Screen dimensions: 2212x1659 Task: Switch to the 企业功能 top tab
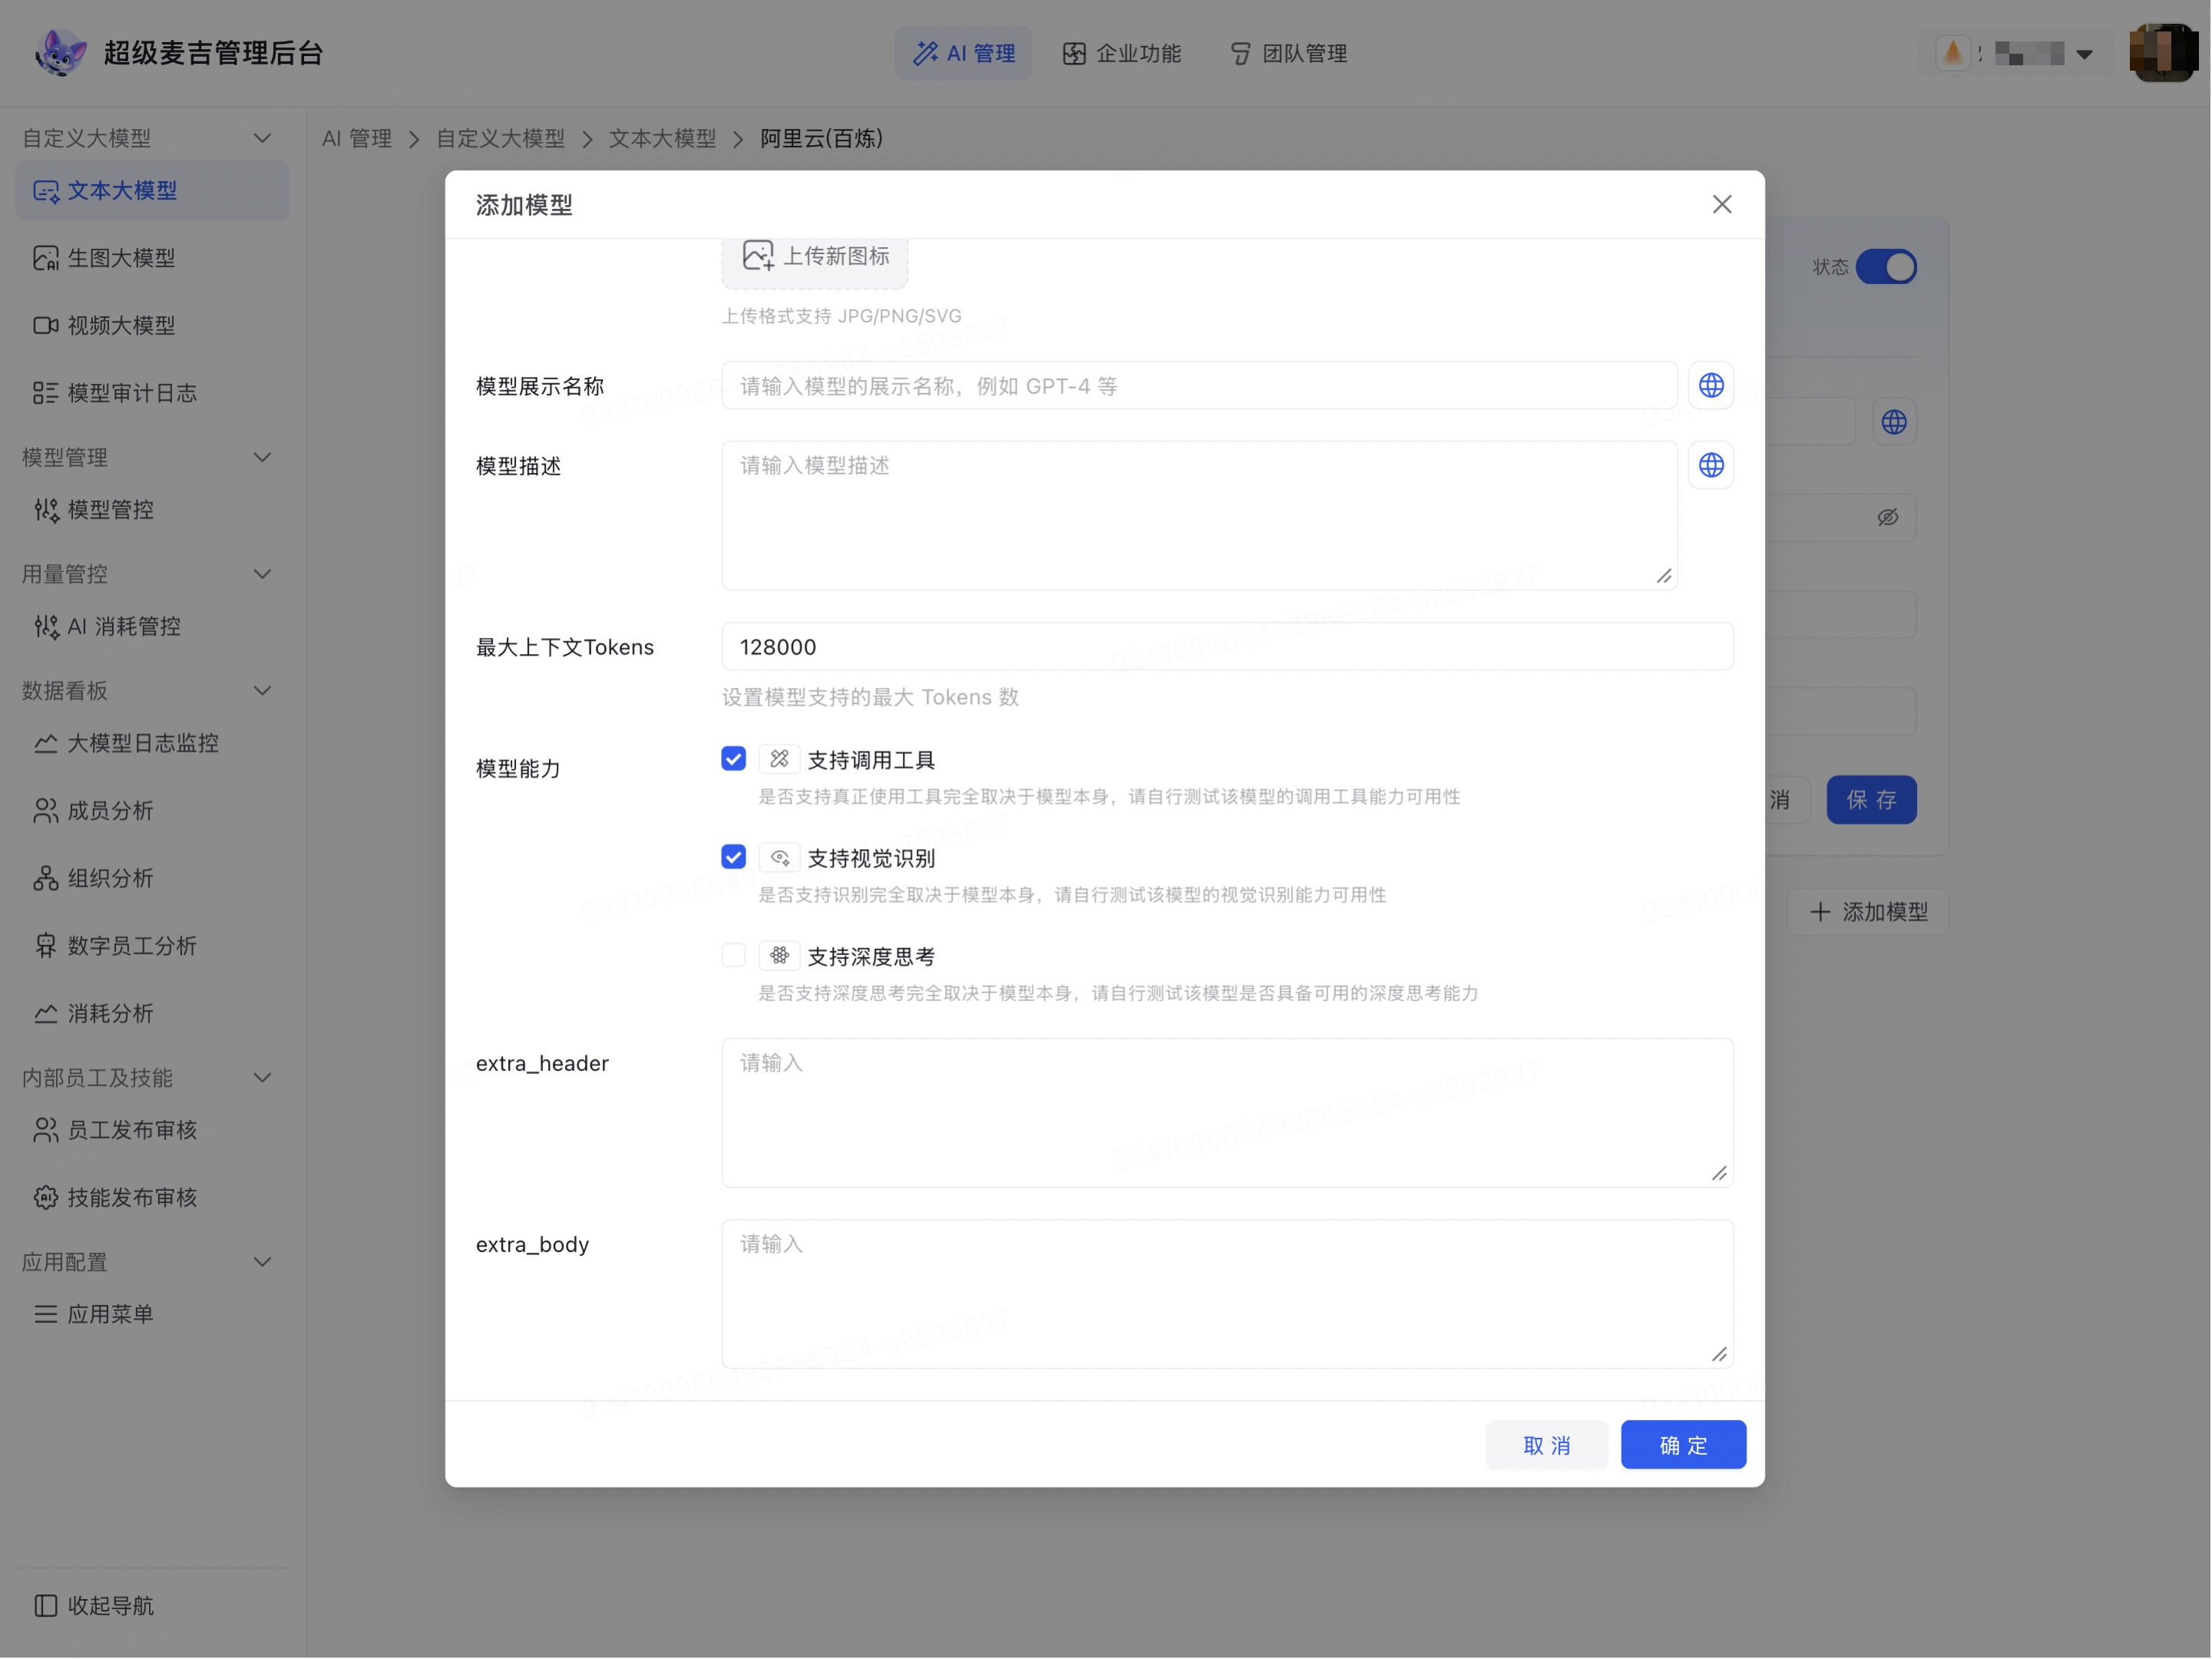tap(1122, 53)
